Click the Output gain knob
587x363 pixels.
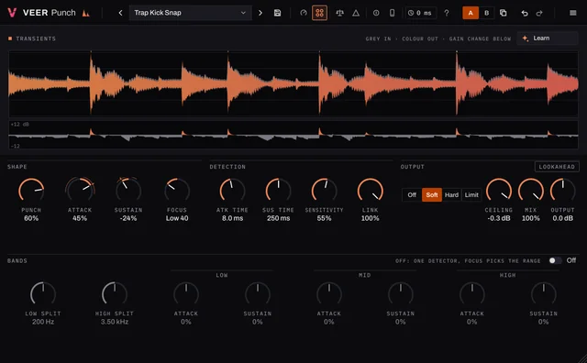[562, 190]
